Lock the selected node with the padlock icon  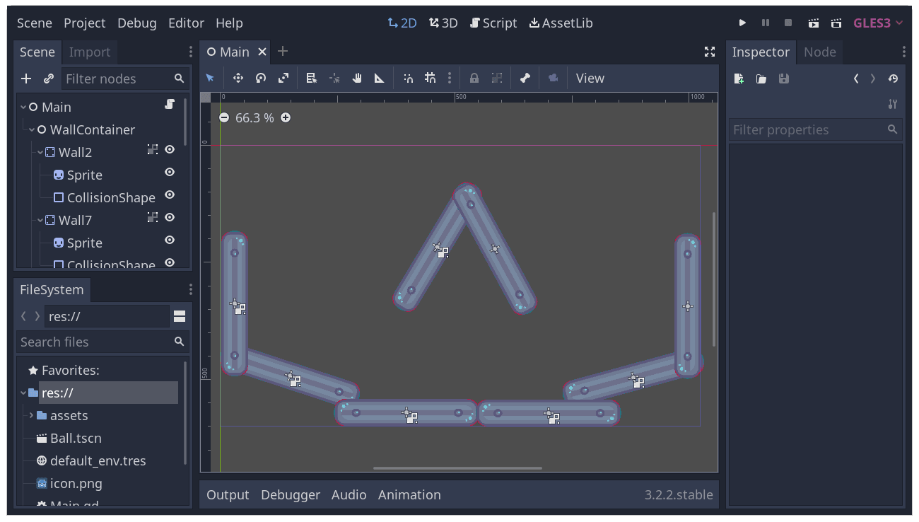[474, 78]
